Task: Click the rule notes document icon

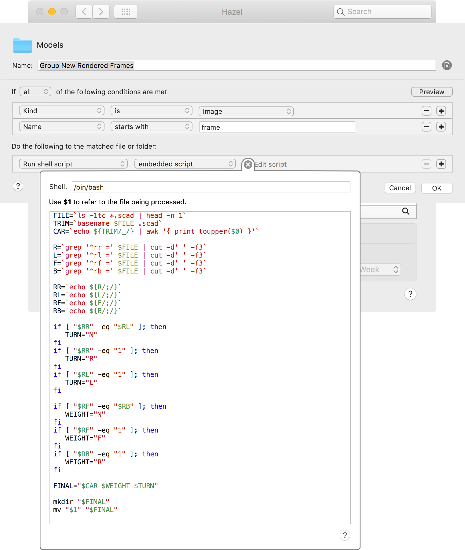Action: point(447,65)
